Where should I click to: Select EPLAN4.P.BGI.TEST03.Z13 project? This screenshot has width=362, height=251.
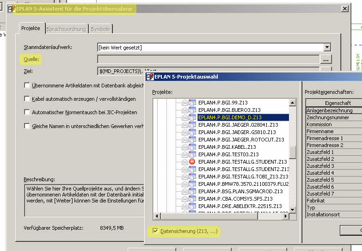[x=228, y=154]
